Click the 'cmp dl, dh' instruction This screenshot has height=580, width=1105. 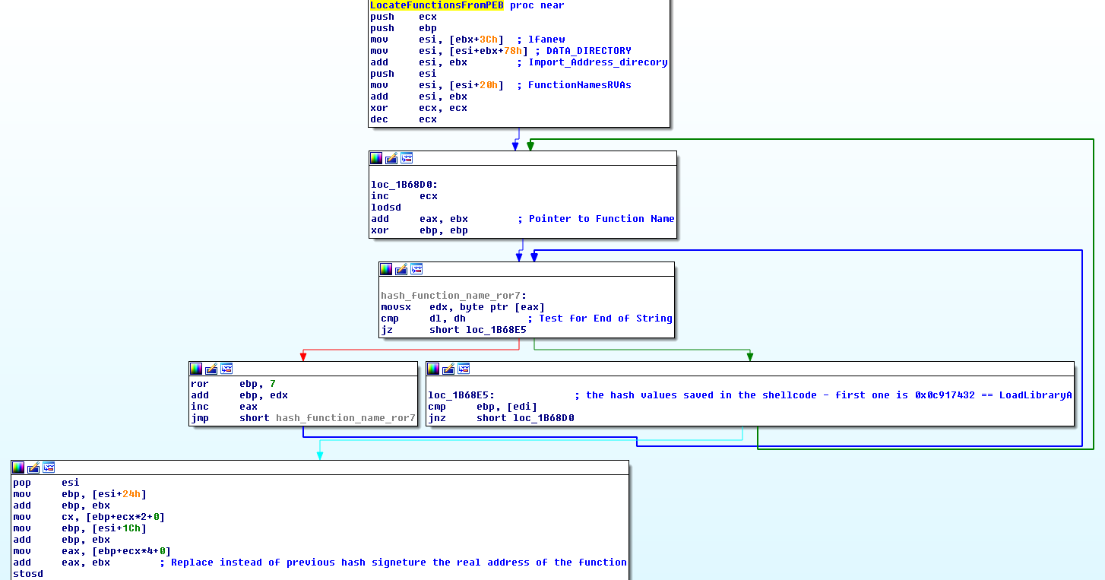click(x=423, y=319)
